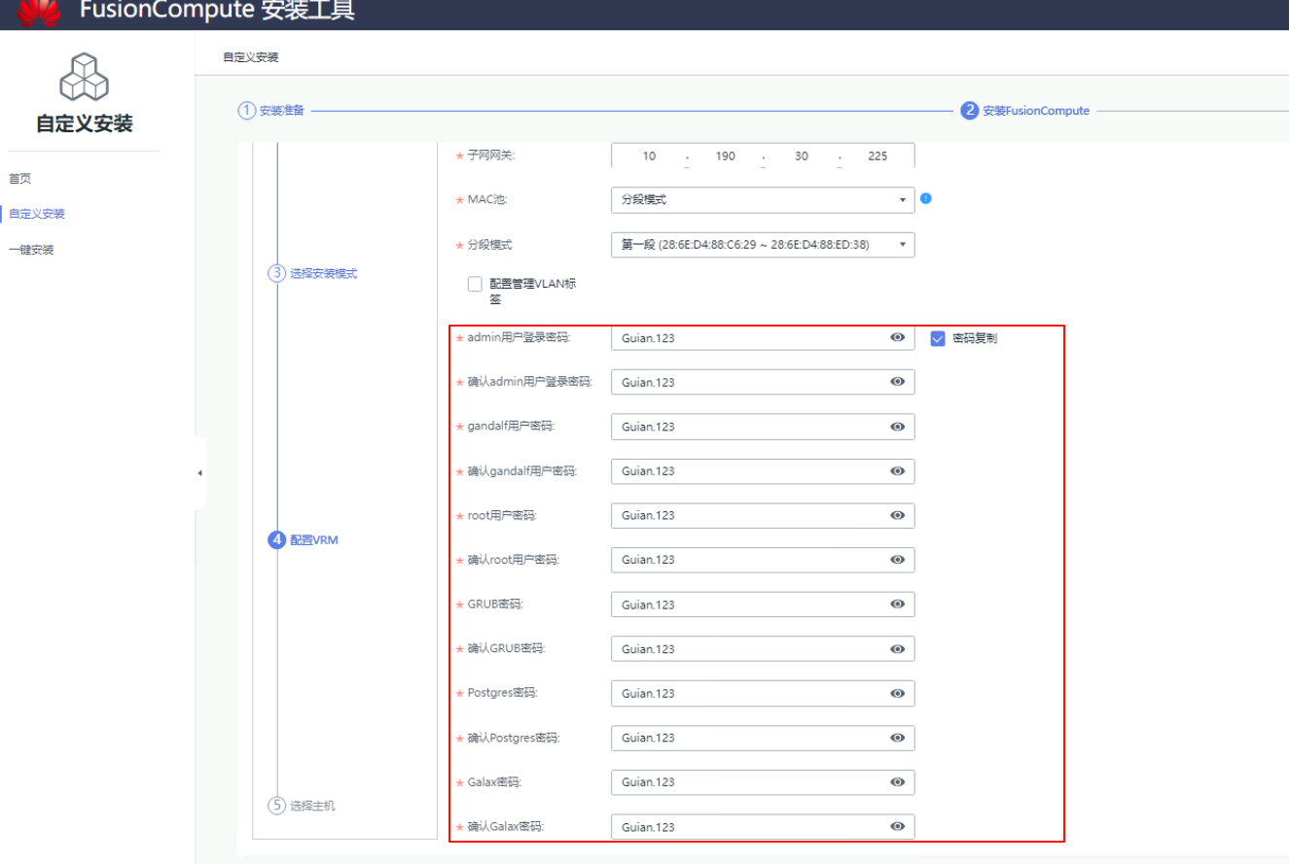This screenshot has height=864, width=1289.
Task: Toggle eye icon for Galax密码 field
Action: (897, 782)
